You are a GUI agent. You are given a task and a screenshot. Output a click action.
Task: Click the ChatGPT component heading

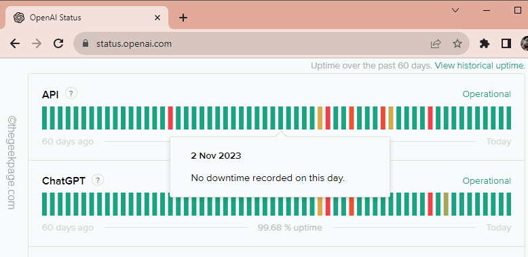[64, 181]
